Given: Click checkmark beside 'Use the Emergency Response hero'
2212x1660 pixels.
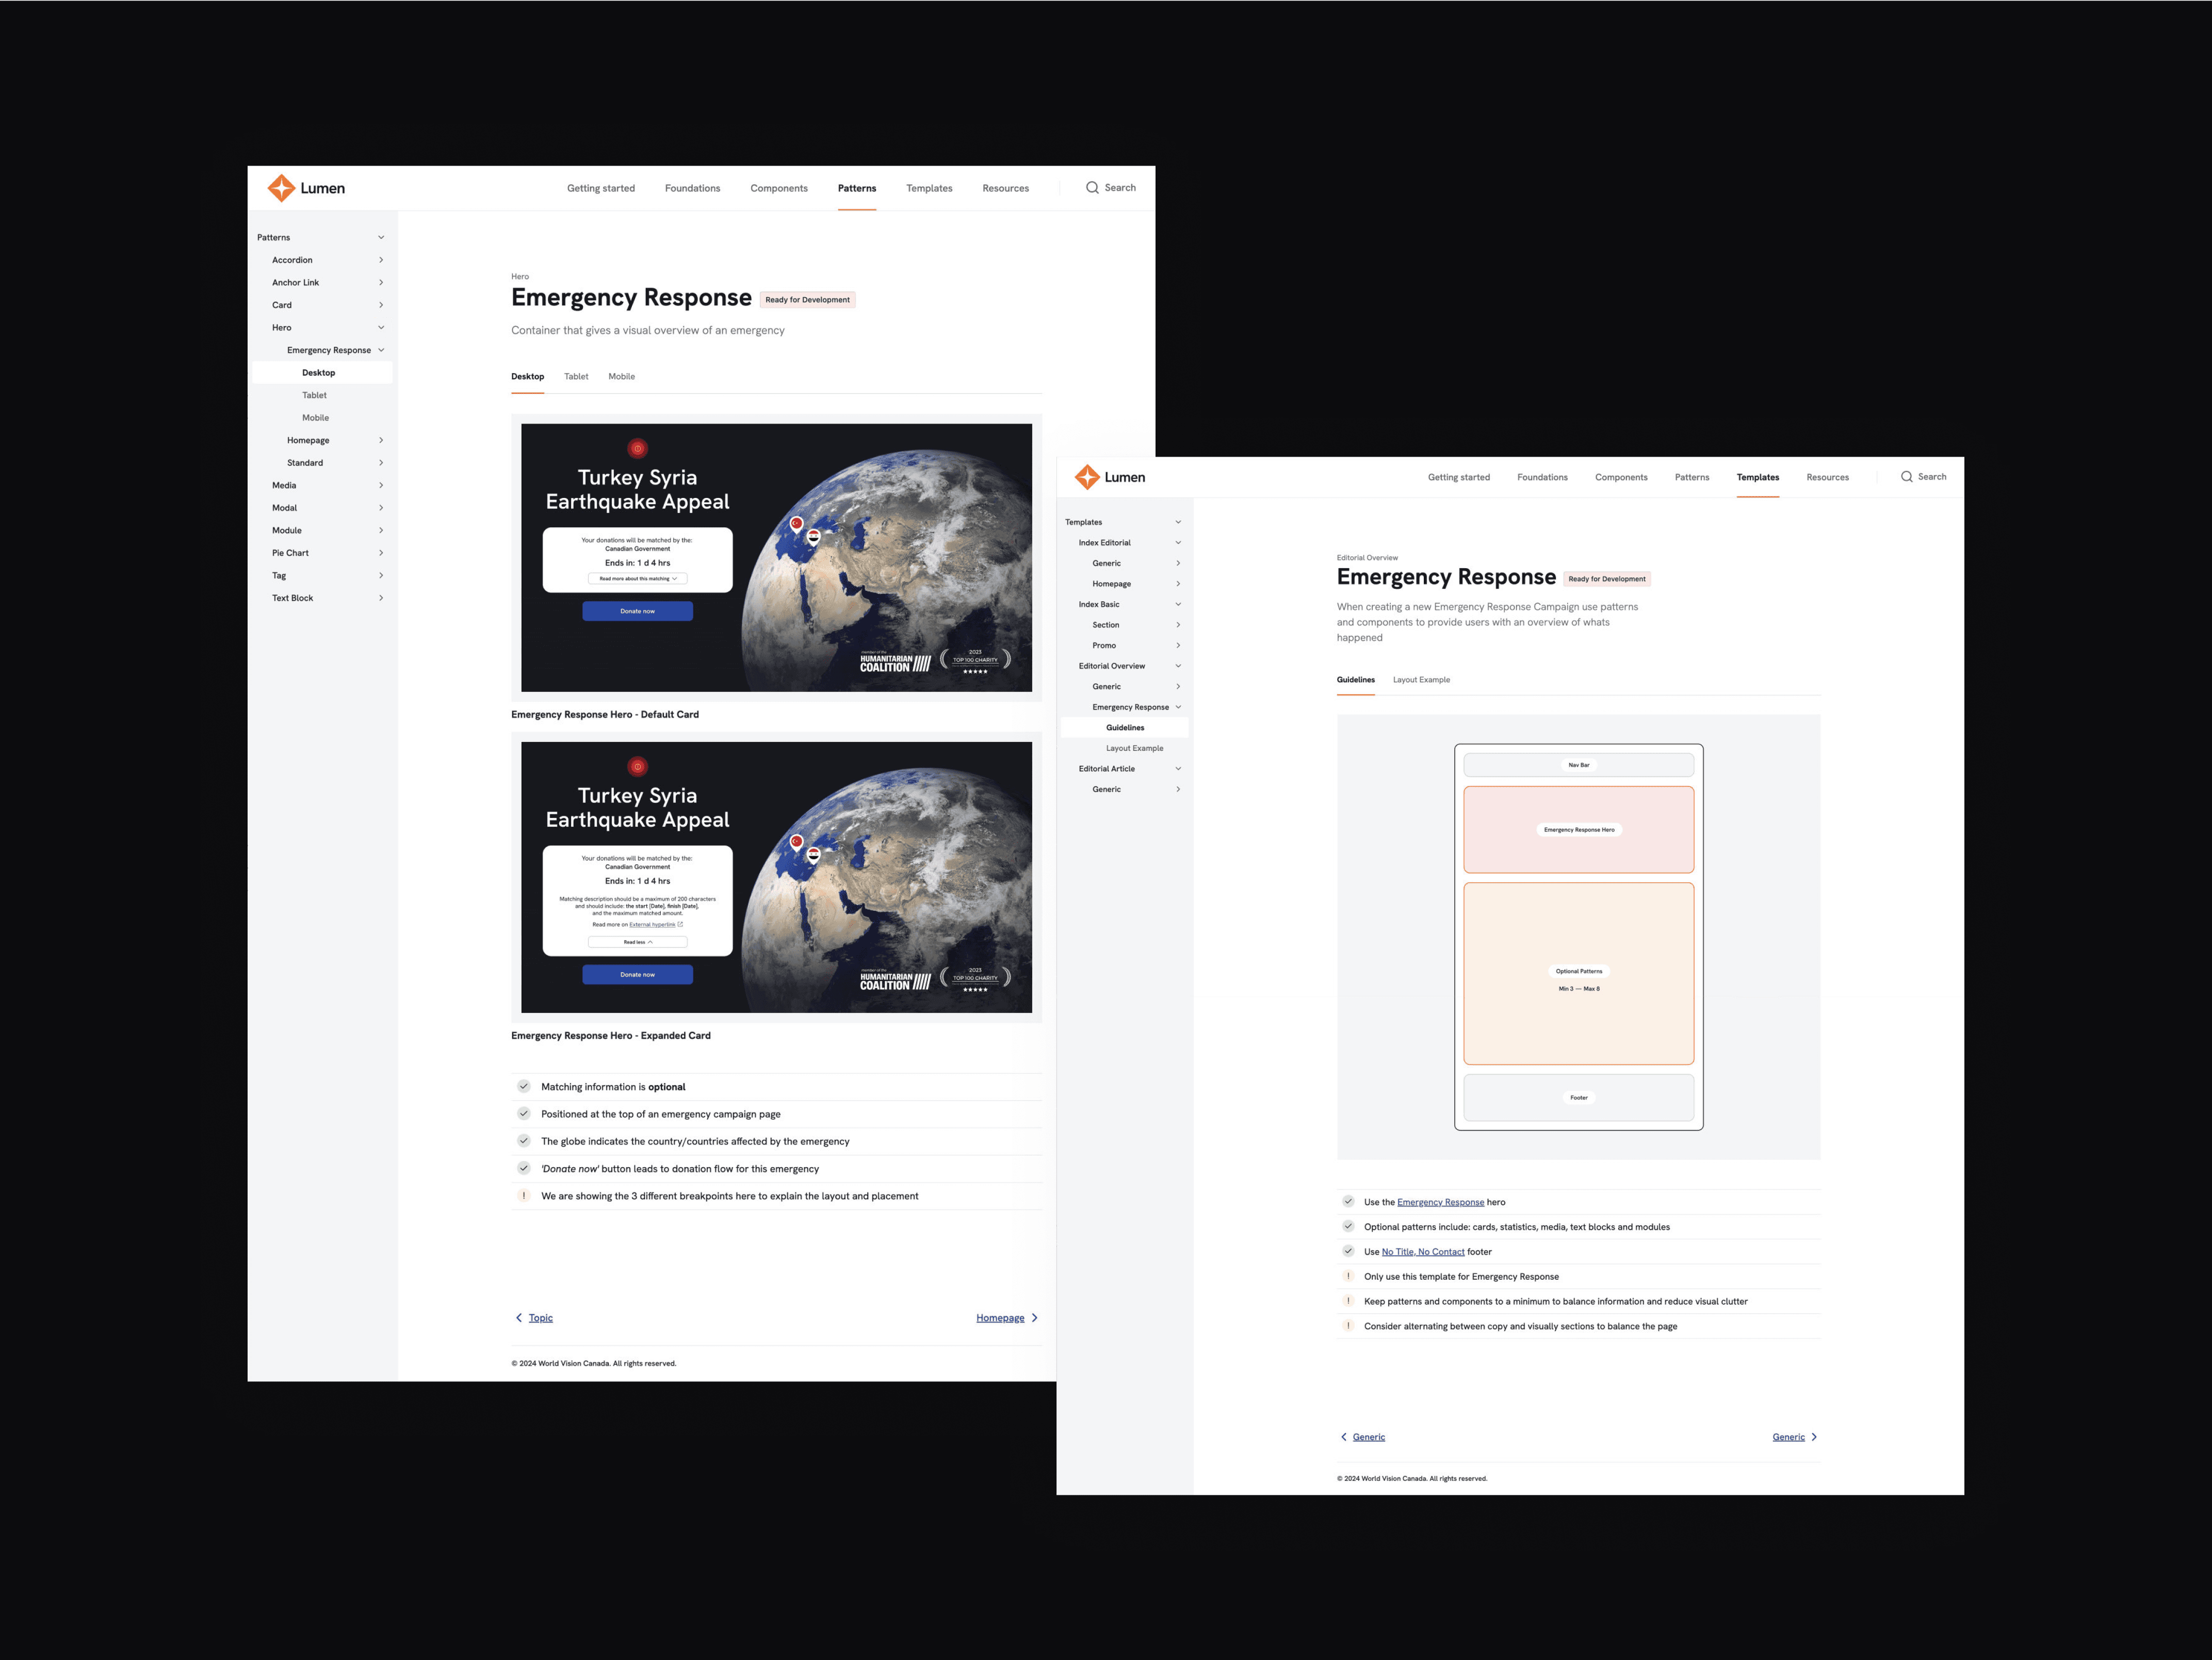Looking at the screenshot, I should [x=1348, y=1201].
